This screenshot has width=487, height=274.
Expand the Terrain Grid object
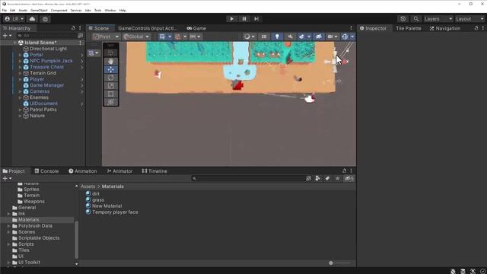21,73
